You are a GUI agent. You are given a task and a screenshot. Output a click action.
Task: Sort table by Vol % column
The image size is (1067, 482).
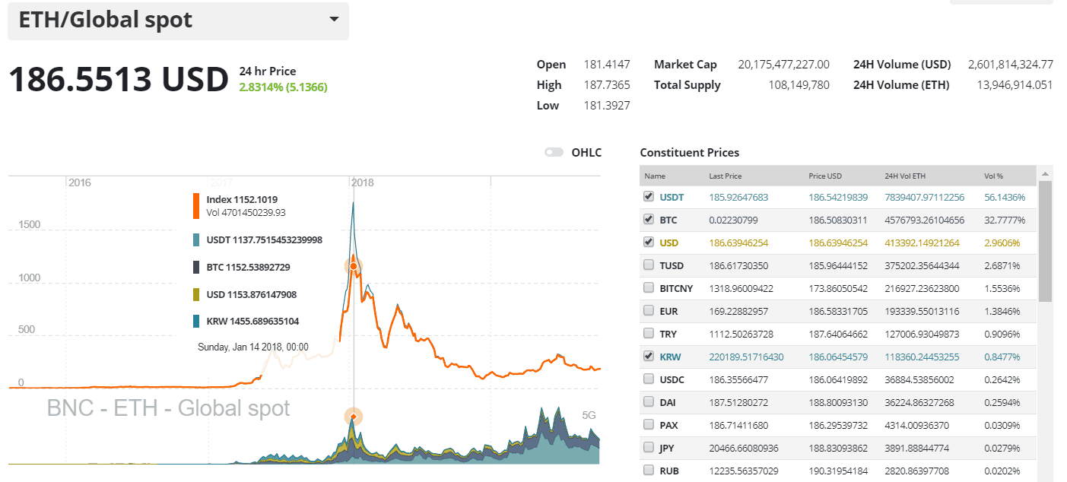click(x=993, y=176)
